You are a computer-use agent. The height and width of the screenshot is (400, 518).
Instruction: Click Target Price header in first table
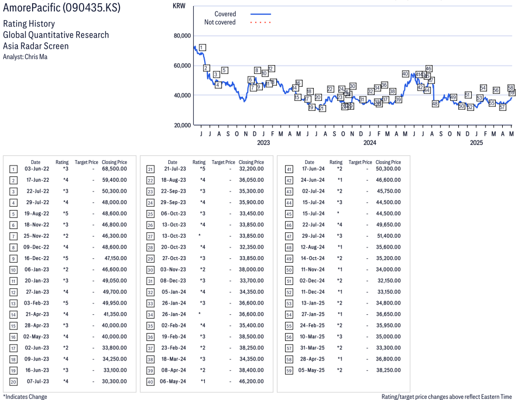[86, 162]
